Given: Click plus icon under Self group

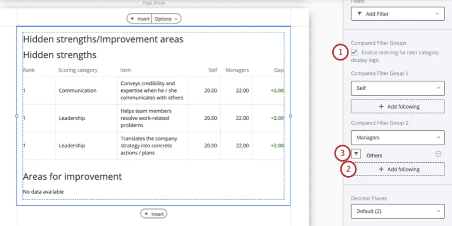Looking at the screenshot, I should (381, 107).
